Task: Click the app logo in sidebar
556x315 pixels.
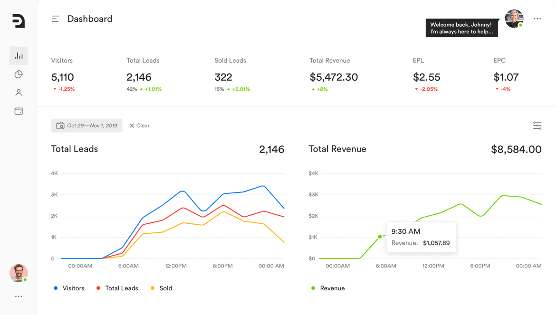Action: pos(19,21)
